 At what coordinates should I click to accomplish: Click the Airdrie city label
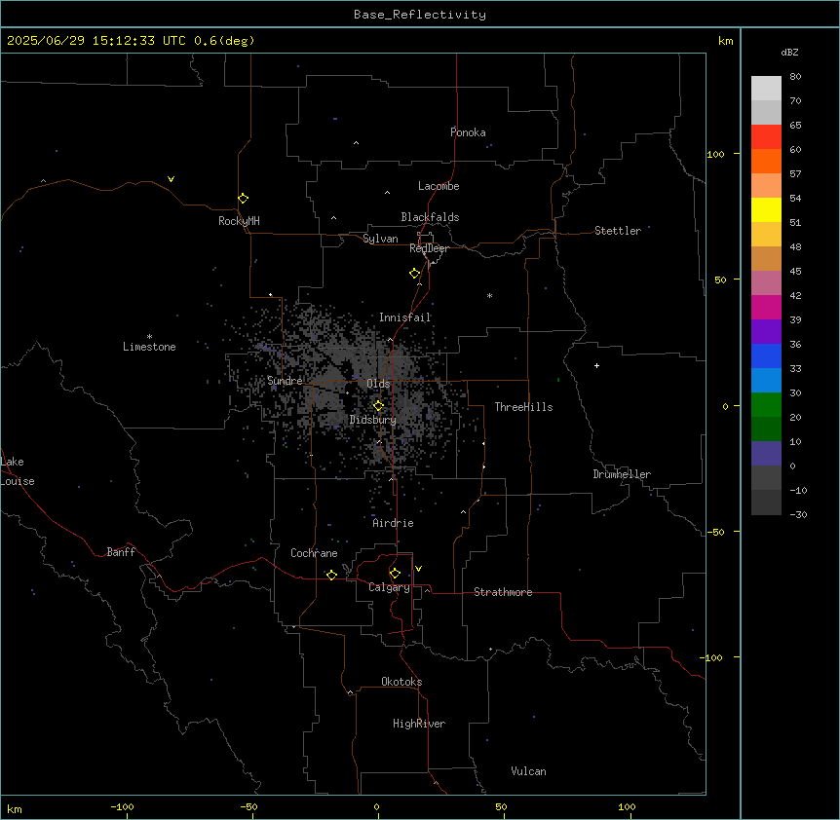coord(393,523)
